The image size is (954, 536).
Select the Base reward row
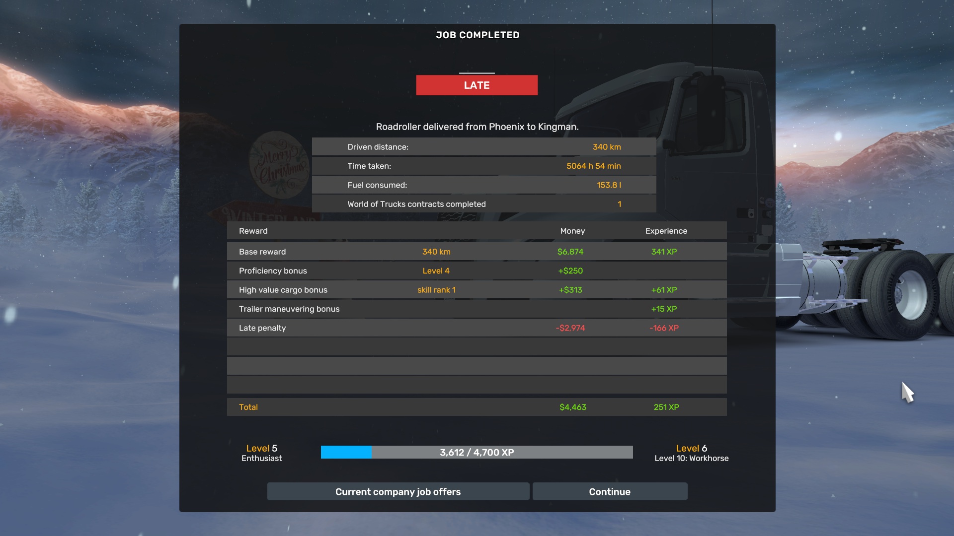[477, 252]
